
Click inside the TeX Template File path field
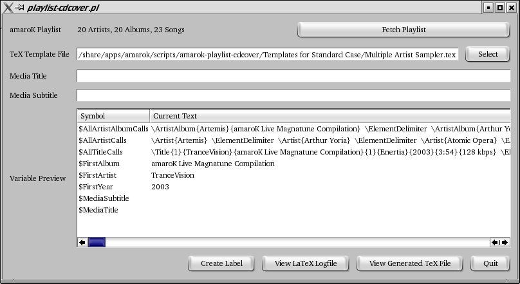(268, 54)
